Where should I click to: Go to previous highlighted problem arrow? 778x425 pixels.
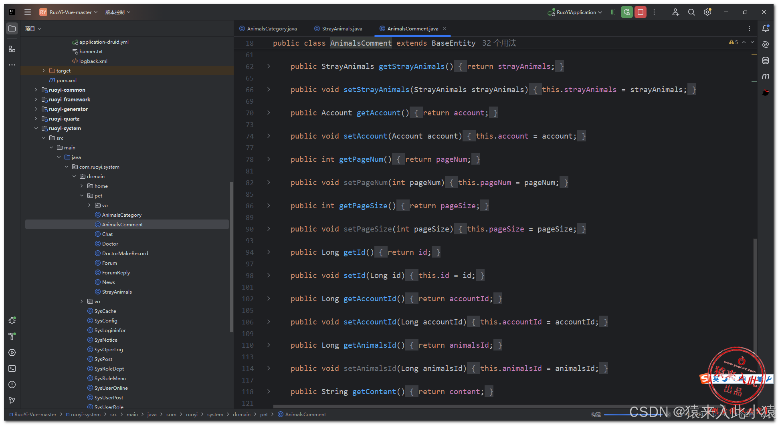click(x=744, y=42)
